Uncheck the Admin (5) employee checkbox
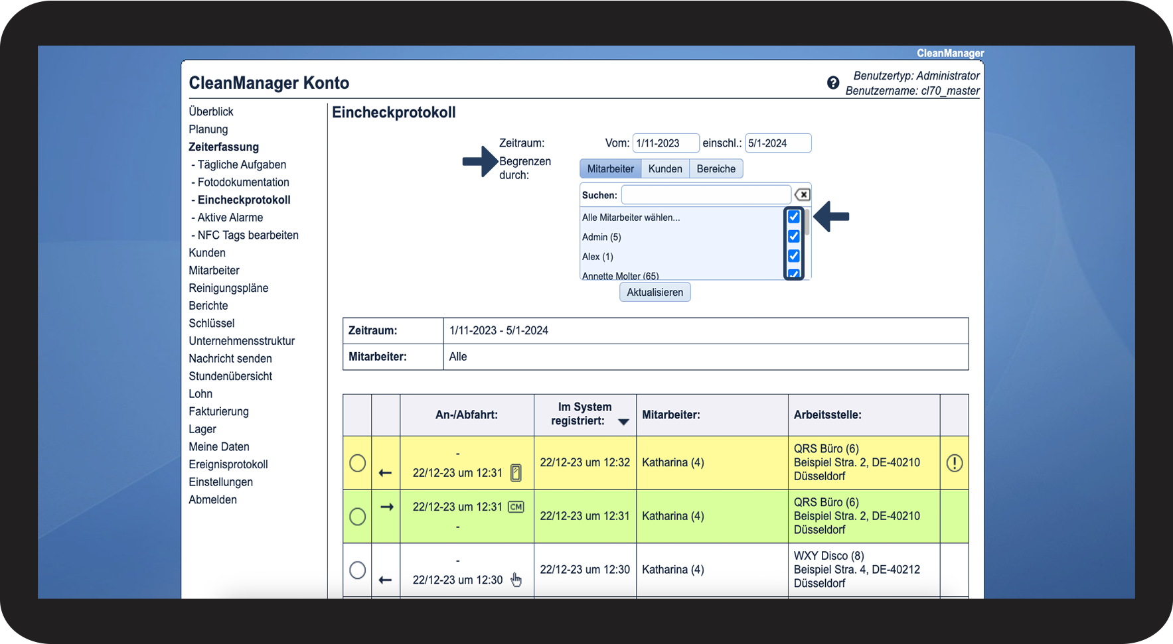 [x=793, y=236]
